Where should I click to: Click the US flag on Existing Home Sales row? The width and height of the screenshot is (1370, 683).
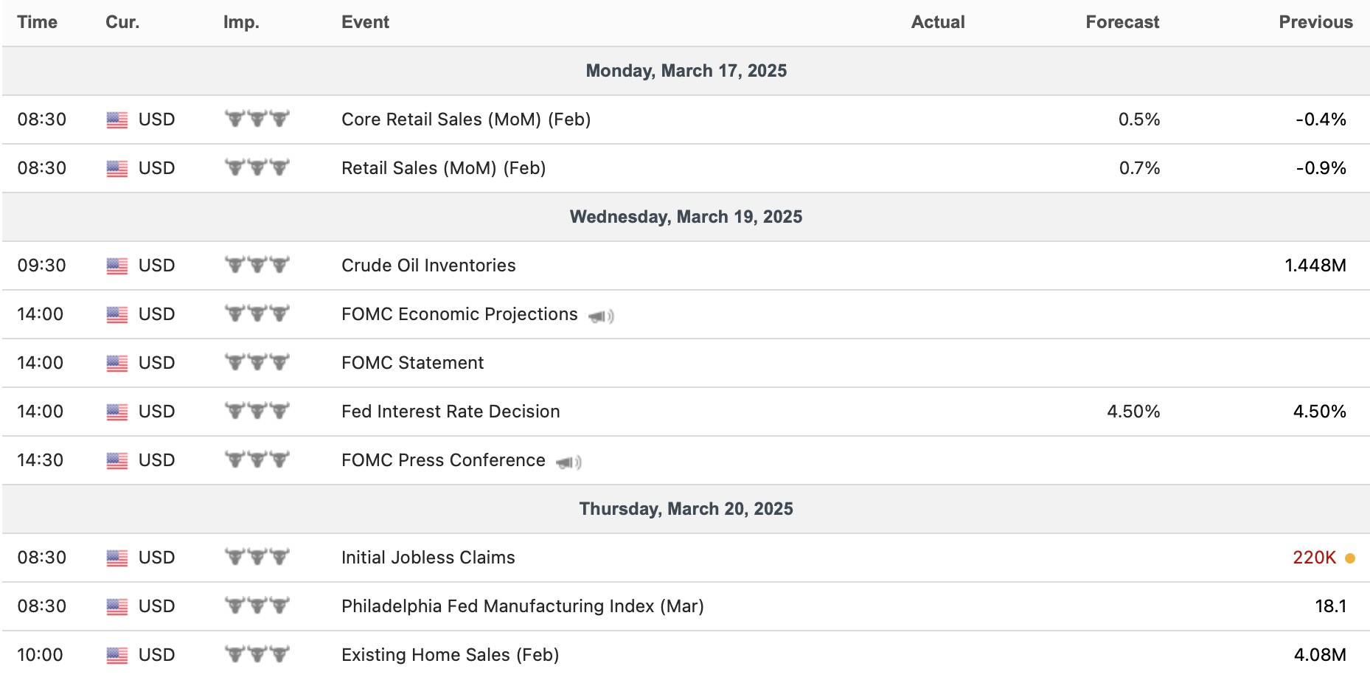point(117,656)
